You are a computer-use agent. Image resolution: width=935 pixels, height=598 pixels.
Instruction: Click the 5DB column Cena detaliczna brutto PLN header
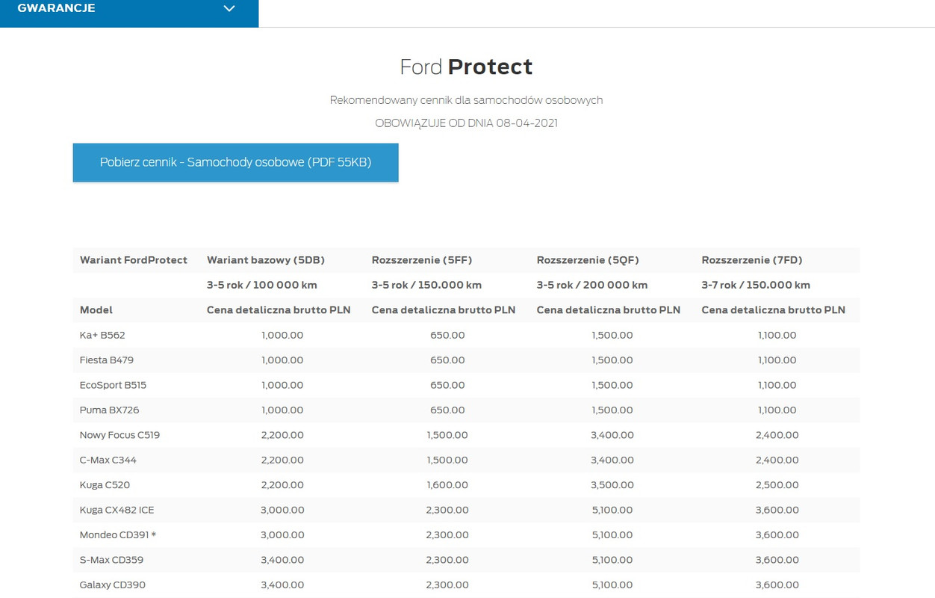[279, 309]
